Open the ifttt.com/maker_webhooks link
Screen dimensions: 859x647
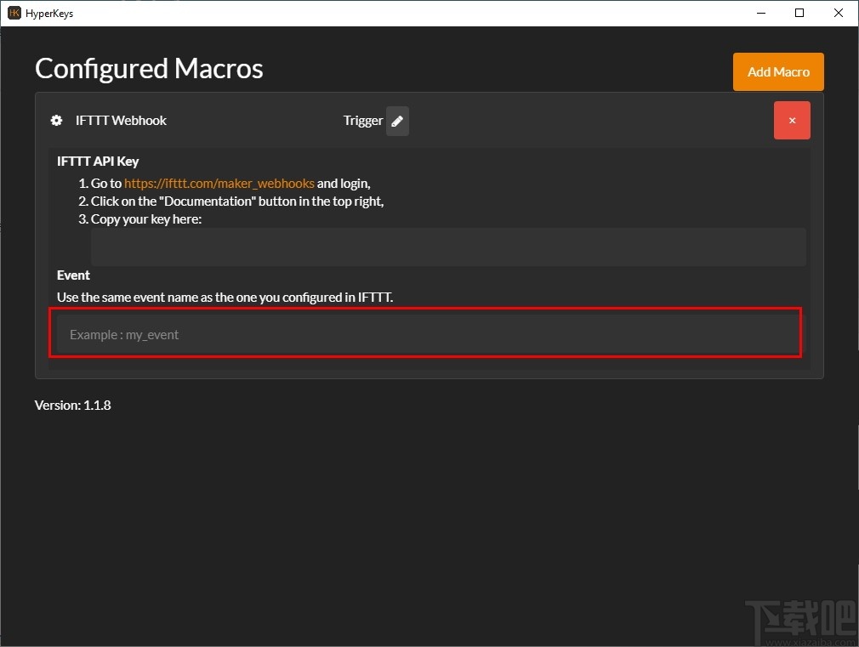(x=219, y=183)
